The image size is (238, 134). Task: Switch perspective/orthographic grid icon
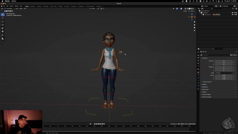click(194, 31)
